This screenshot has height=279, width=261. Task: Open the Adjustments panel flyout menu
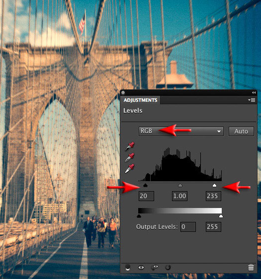click(x=252, y=100)
